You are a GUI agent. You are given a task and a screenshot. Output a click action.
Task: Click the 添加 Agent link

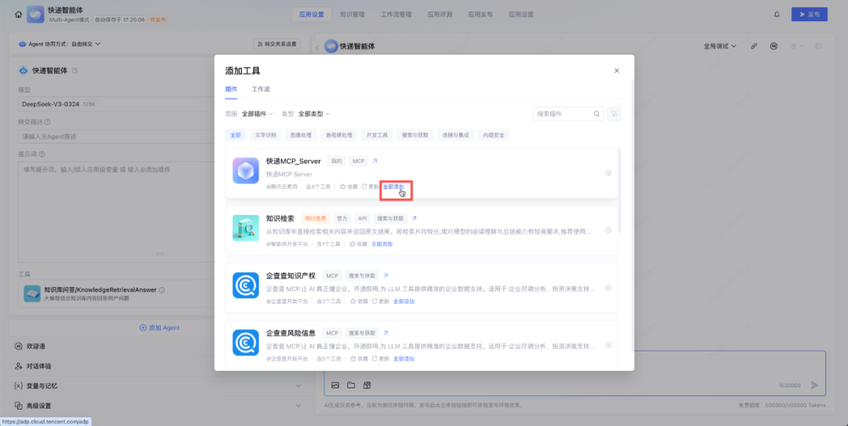(x=159, y=328)
